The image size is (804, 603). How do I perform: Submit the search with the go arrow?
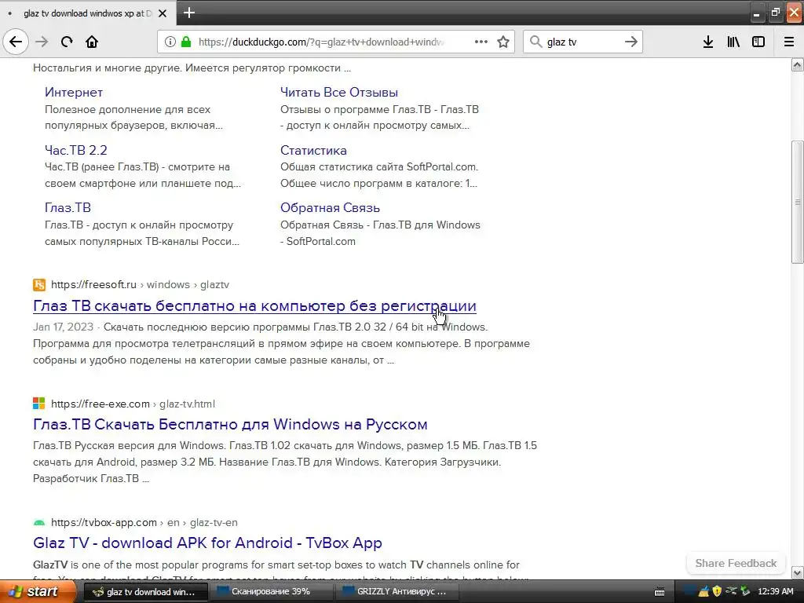click(x=631, y=42)
